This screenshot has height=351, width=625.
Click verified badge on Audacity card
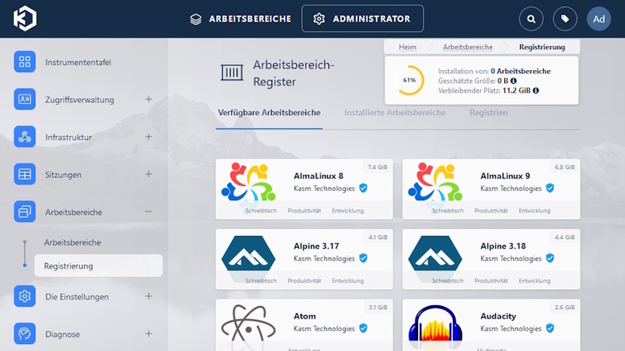[x=550, y=328]
